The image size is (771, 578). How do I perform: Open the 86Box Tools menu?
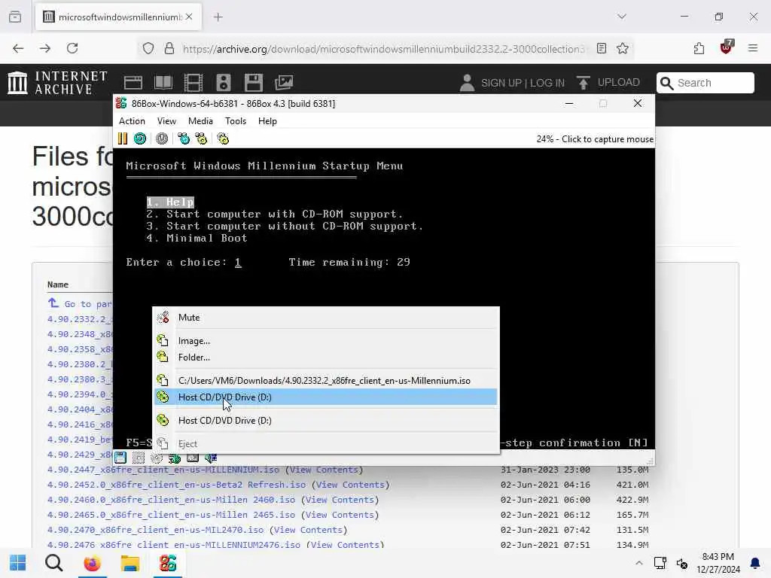pyautogui.click(x=236, y=121)
